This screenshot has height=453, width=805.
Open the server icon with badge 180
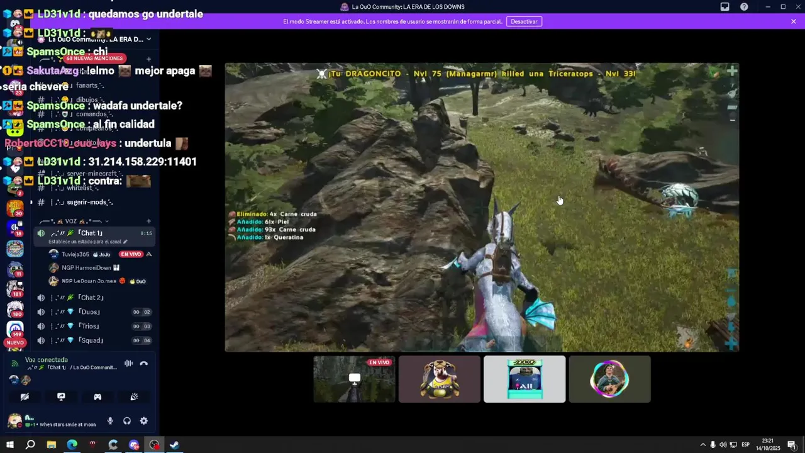pos(15,308)
